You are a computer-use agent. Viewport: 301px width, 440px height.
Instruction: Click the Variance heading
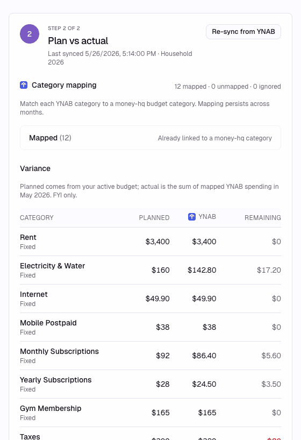coord(35,168)
